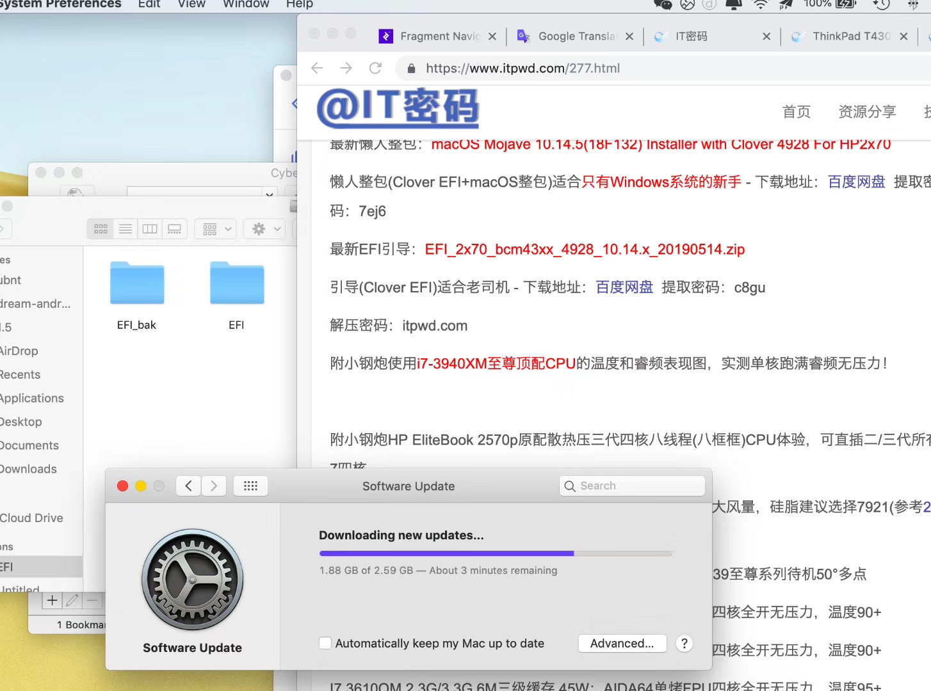Switch Finder to column view
Screen dimensions: 931x691
pyautogui.click(x=150, y=228)
